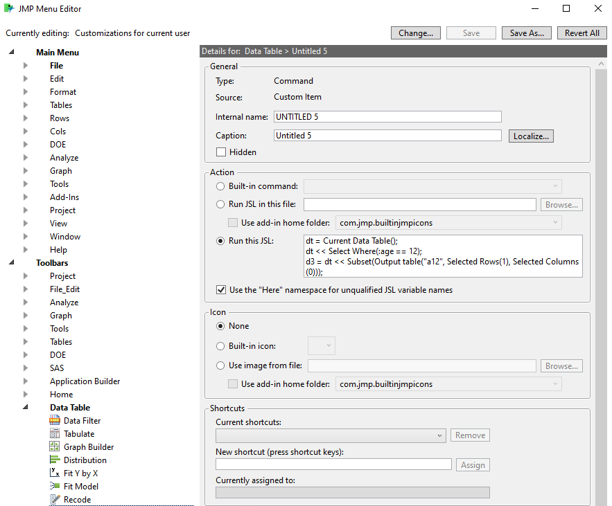This screenshot has height=506, width=612.
Task: Select the Home toolbar tree item
Action: (x=61, y=394)
